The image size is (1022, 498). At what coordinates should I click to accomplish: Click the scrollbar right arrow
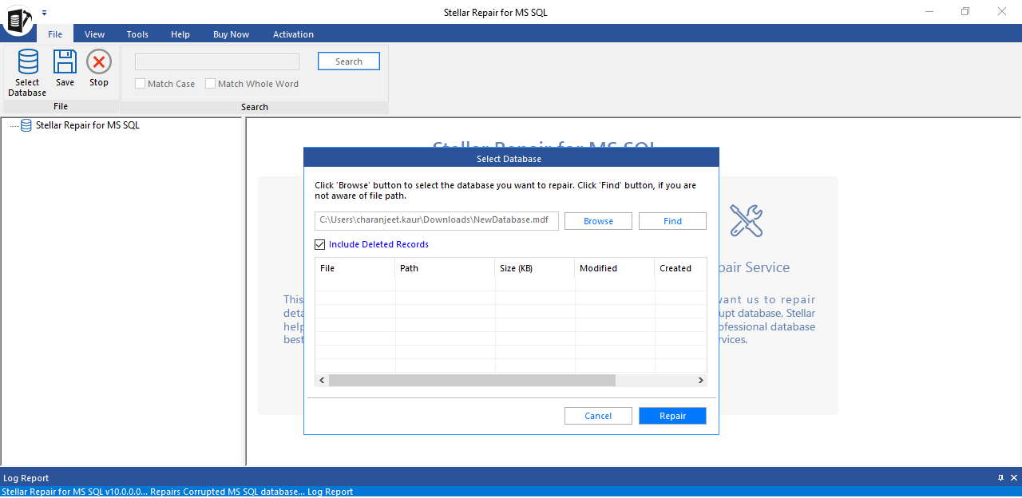700,381
